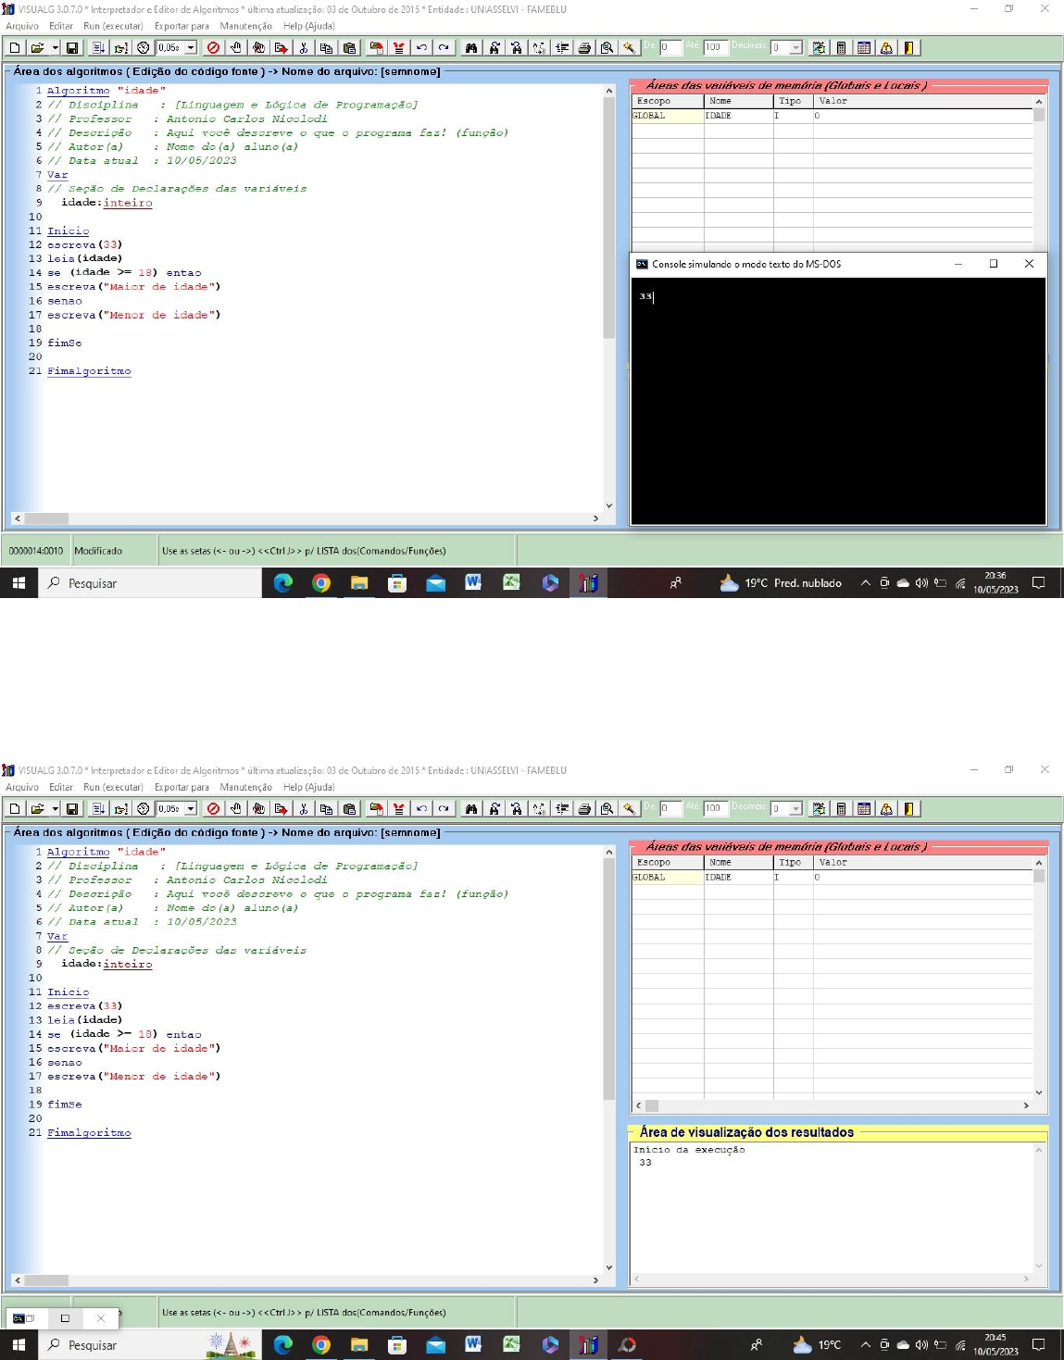
Task: Click the printer icon in the results-panel window
Action: tap(584, 808)
